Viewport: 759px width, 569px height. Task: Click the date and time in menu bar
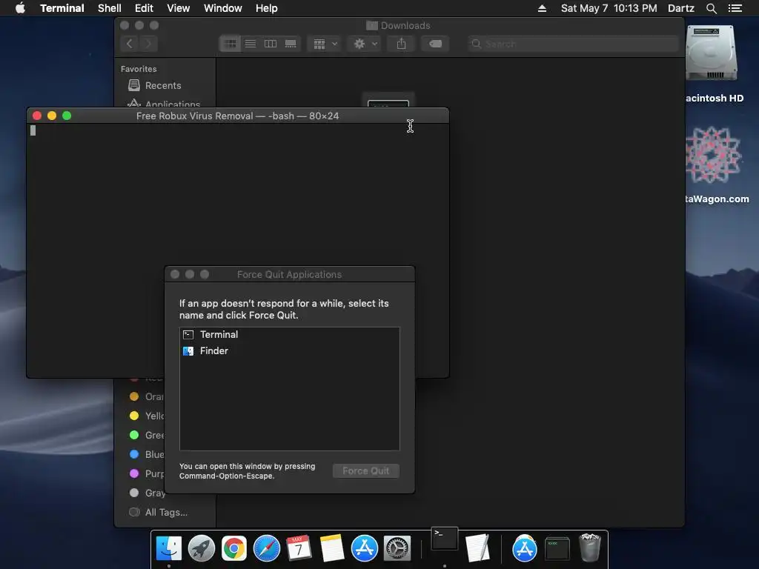tap(609, 8)
